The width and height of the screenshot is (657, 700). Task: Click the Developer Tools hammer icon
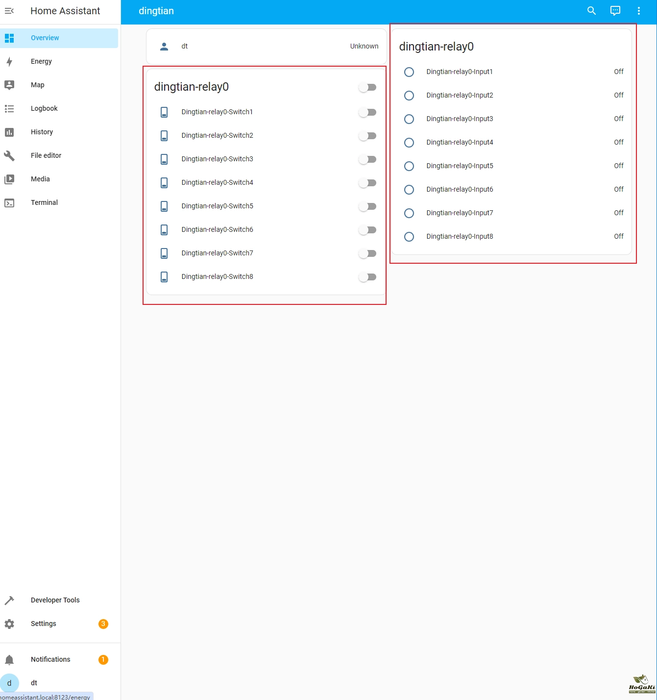point(9,600)
